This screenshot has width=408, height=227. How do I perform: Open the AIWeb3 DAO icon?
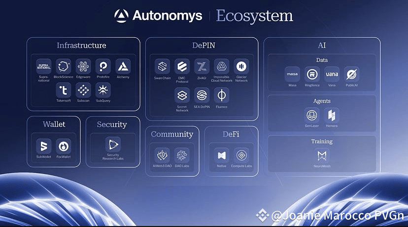pos(162,155)
